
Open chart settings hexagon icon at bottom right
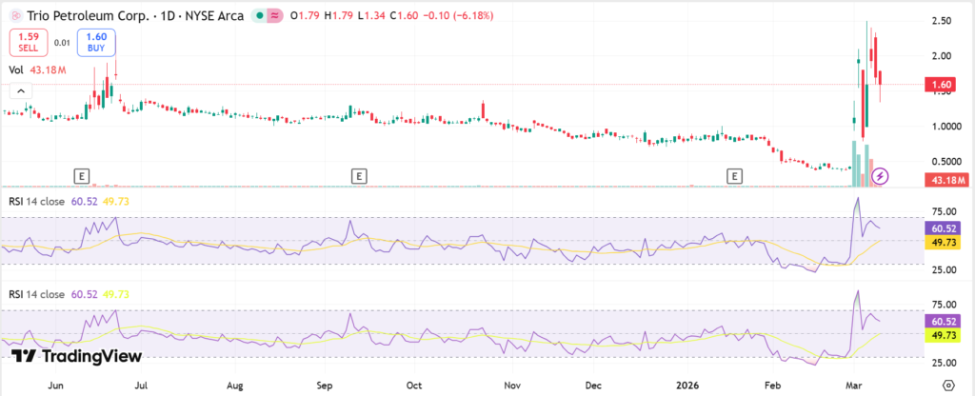[947, 384]
